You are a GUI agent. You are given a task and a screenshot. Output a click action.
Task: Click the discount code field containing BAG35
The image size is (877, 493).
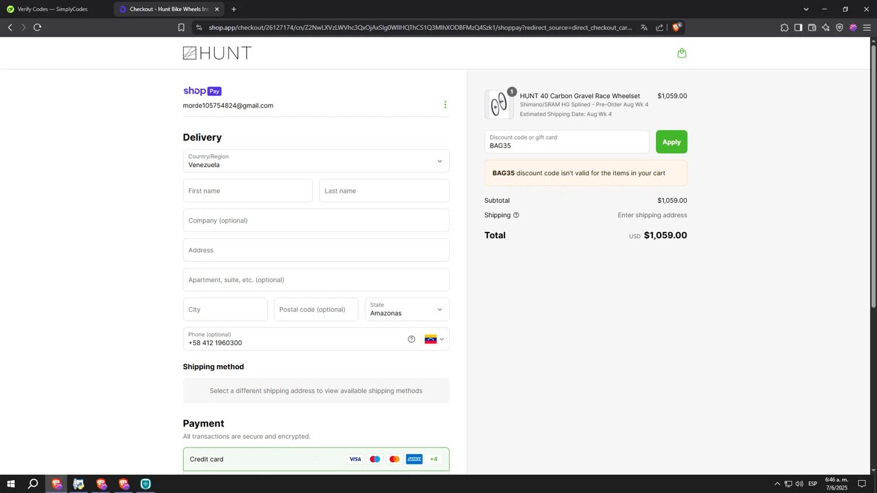pos(567,142)
